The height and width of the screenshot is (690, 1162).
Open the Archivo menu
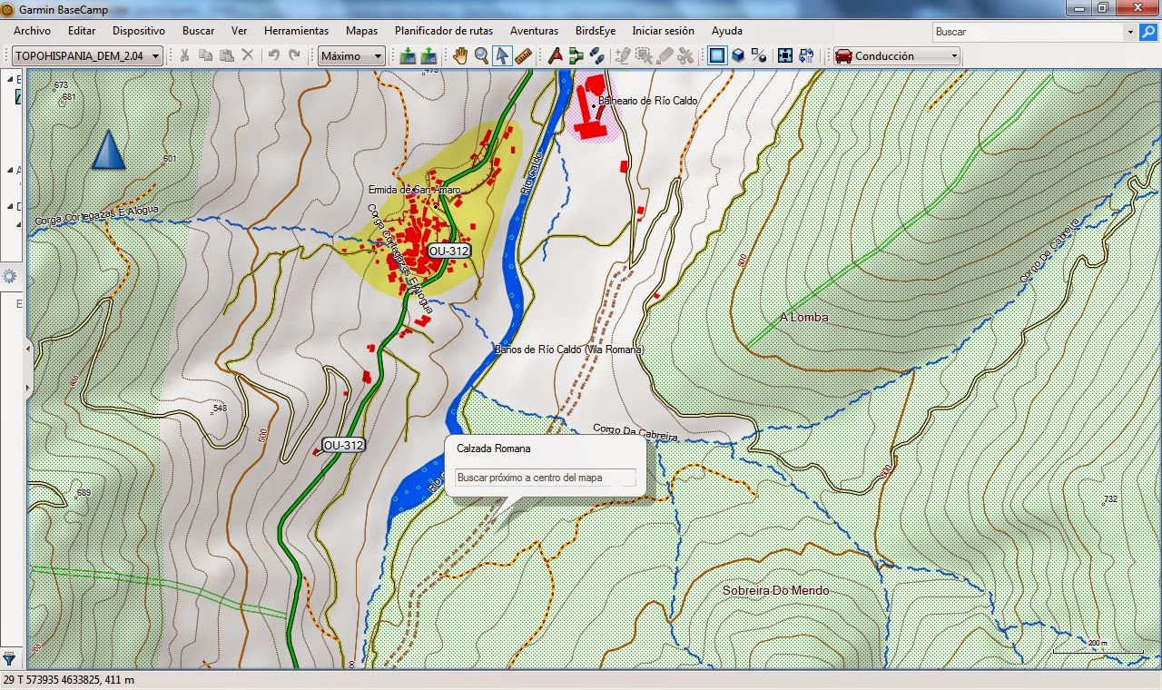[x=32, y=31]
